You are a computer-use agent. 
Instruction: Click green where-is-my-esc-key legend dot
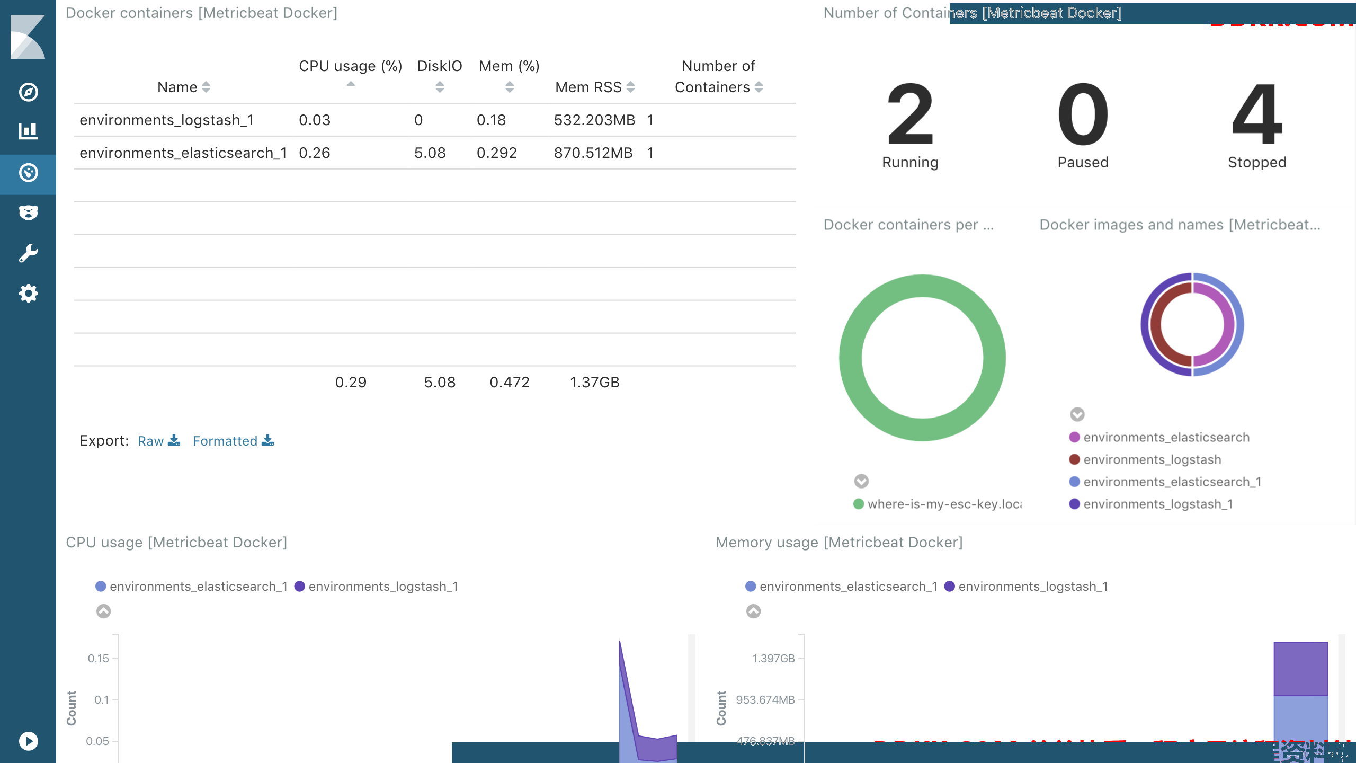859,504
